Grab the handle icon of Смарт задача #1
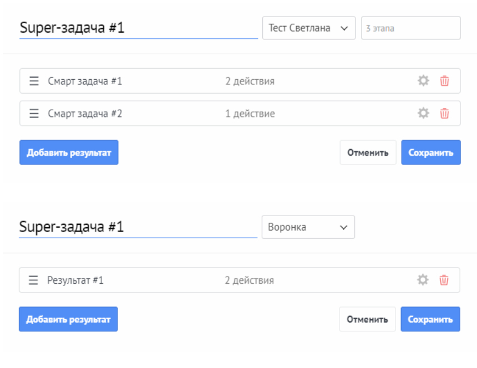Screen dimensions: 477x368 (x=34, y=81)
